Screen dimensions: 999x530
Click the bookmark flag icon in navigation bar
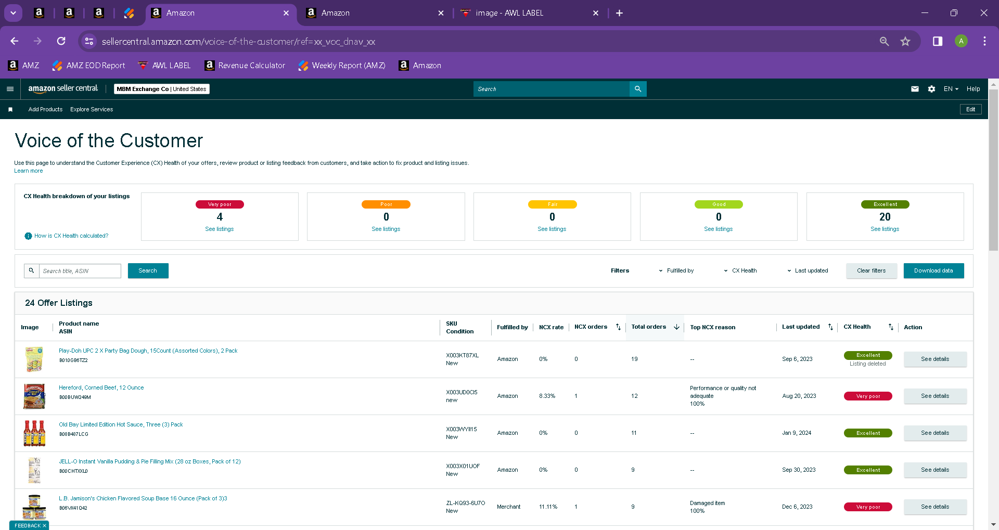coord(10,109)
